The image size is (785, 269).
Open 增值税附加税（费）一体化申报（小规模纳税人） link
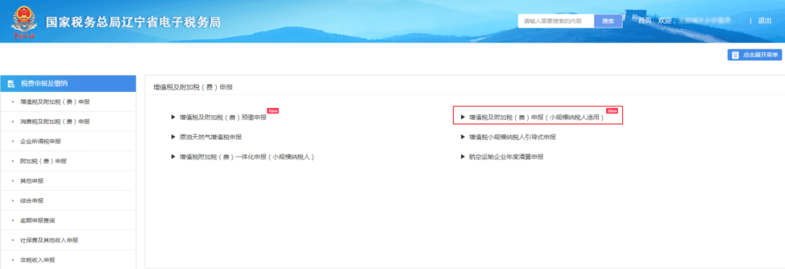click(x=247, y=157)
